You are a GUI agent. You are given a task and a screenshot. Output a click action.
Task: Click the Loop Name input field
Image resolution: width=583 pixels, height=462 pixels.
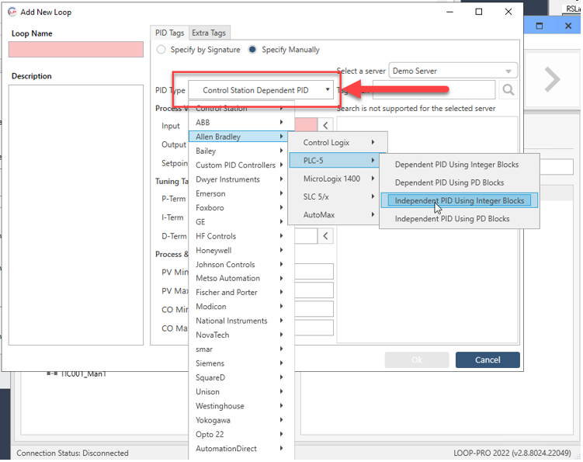(x=76, y=49)
